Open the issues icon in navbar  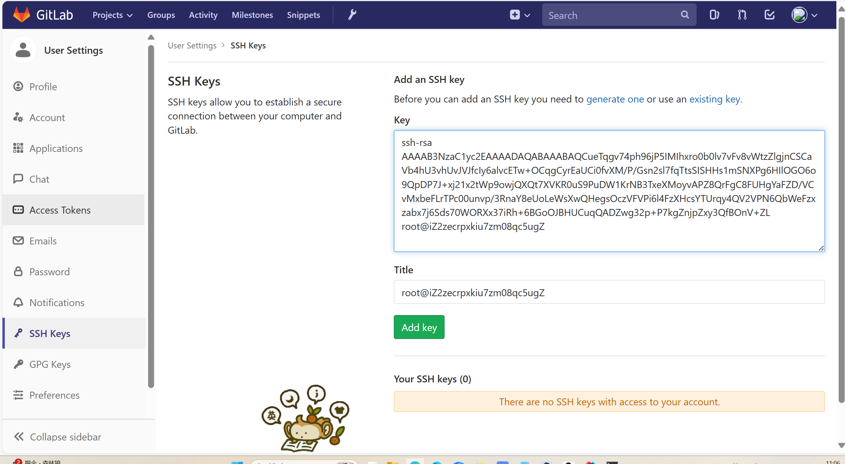point(714,15)
